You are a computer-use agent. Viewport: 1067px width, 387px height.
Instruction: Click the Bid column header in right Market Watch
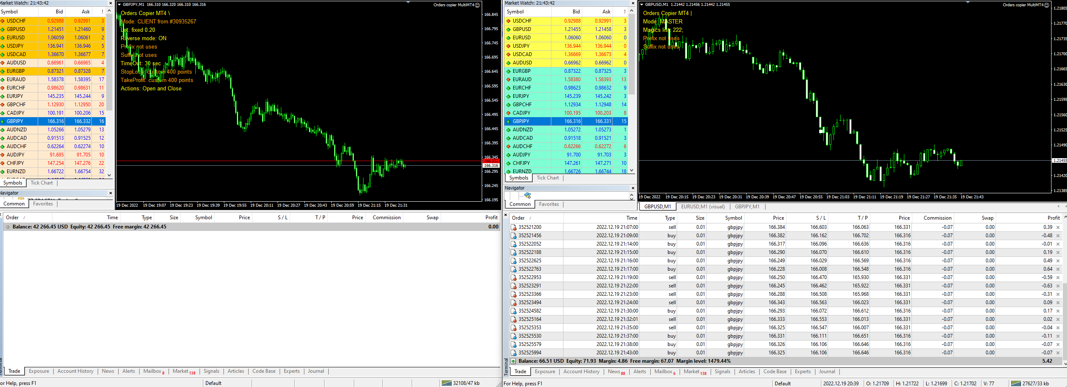click(567, 12)
